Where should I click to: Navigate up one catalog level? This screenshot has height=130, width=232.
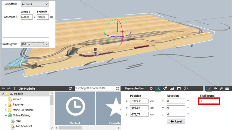click(x=14, y=88)
